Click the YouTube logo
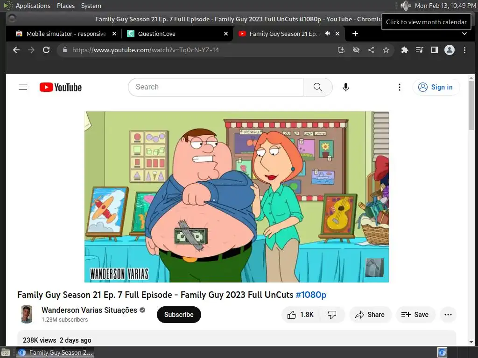This screenshot has height=358, width=478. pyautogui.click(x=61, y=87)
